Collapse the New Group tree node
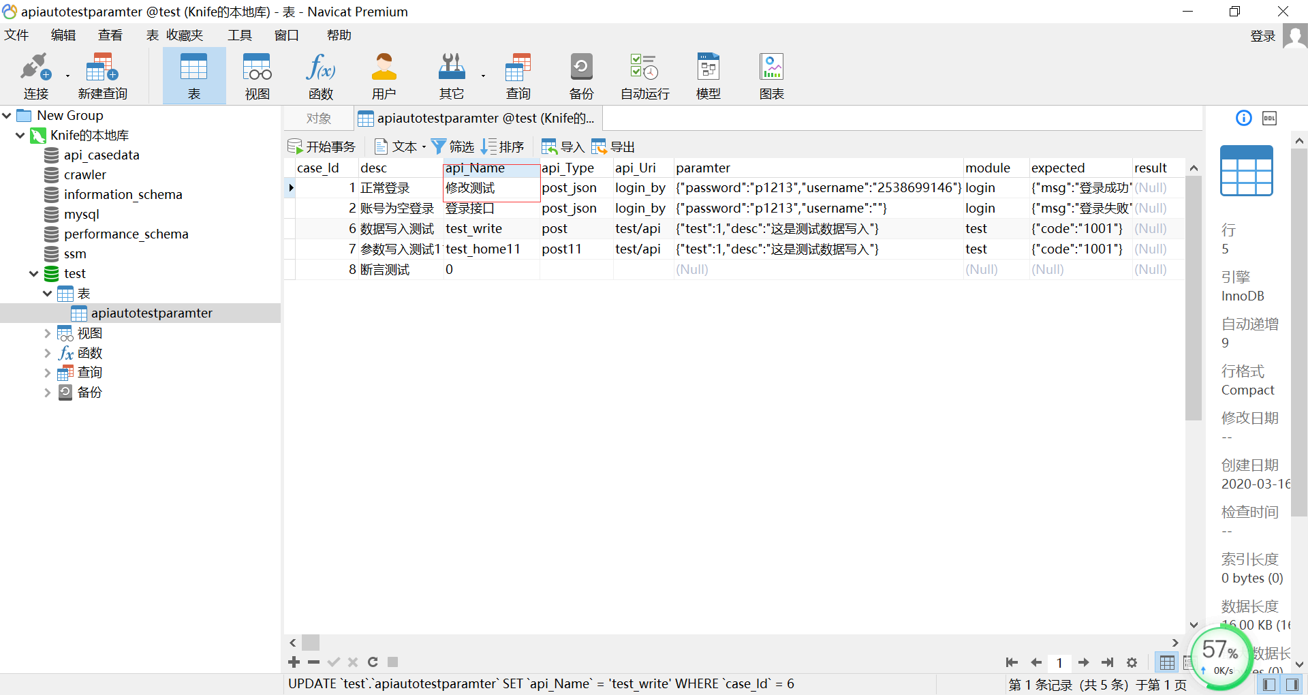Screen dimensions: 1308x695 coord(7,115)
